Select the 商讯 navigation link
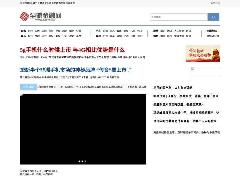This screenshot has height=180, width=240. (x=163, y=31)
